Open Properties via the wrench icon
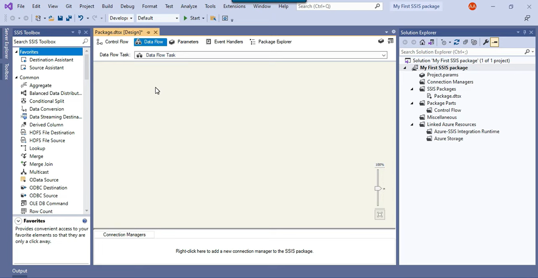Screen dimensions: 538x278 click(486, 42)
